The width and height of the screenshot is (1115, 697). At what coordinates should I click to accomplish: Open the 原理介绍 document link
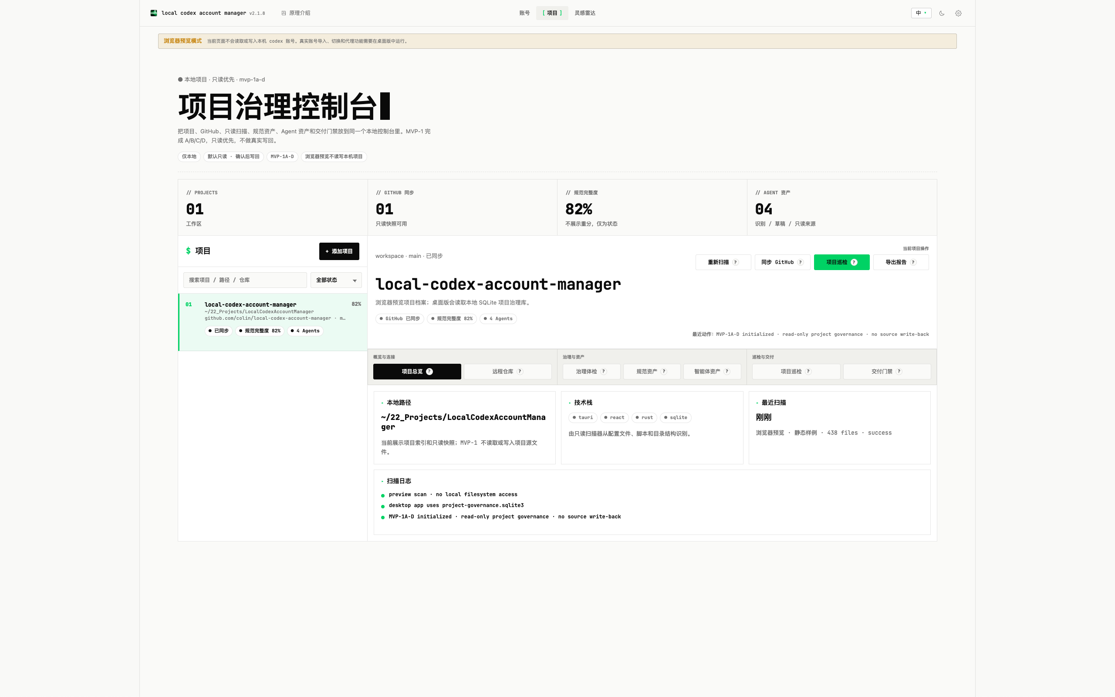coord(296,13)
